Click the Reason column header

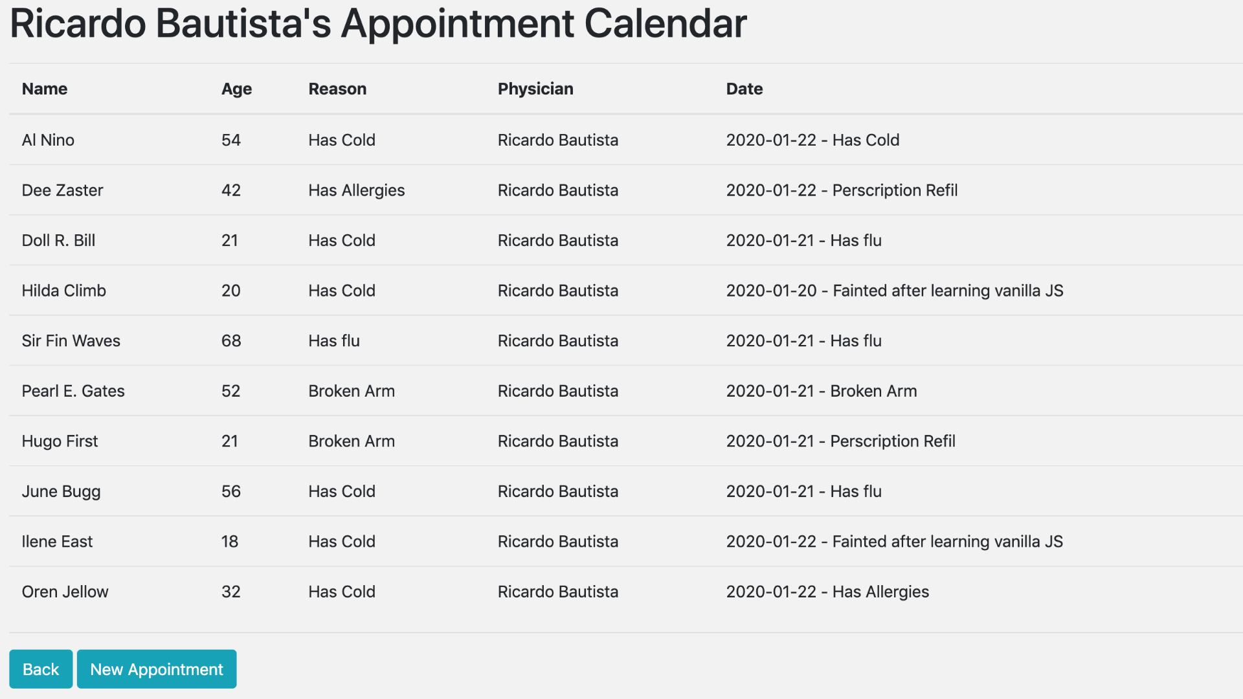pyautogui.click(x=337, y=89)
